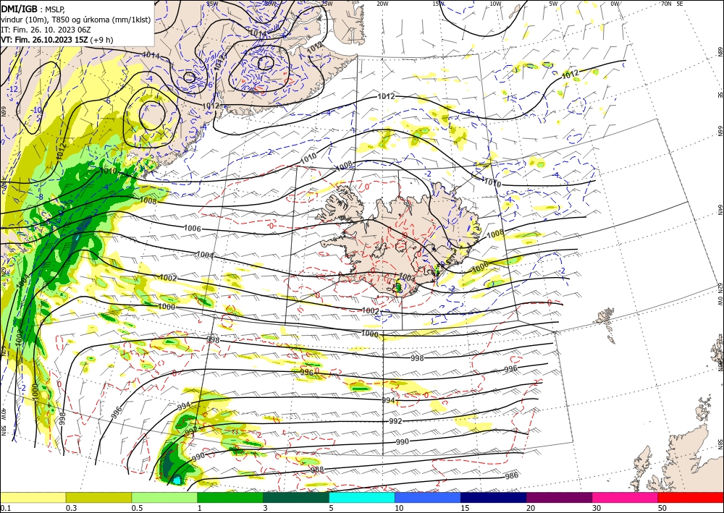
Task: Click the '0.1' legend scale value
Action: pos(4,508)
